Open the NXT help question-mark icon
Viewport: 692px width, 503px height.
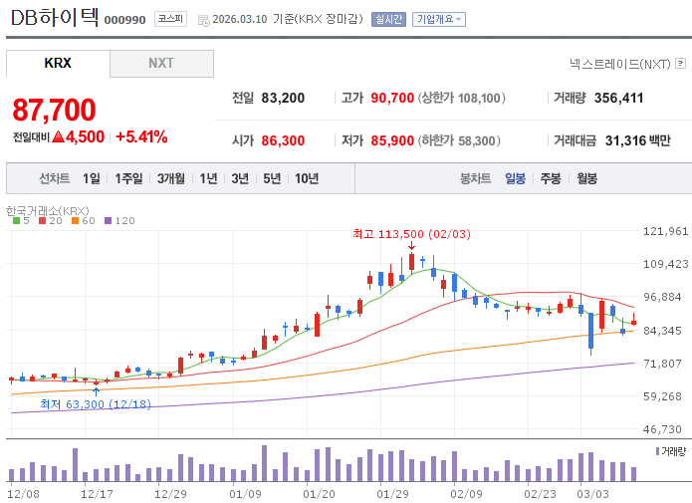coord(680,64)
